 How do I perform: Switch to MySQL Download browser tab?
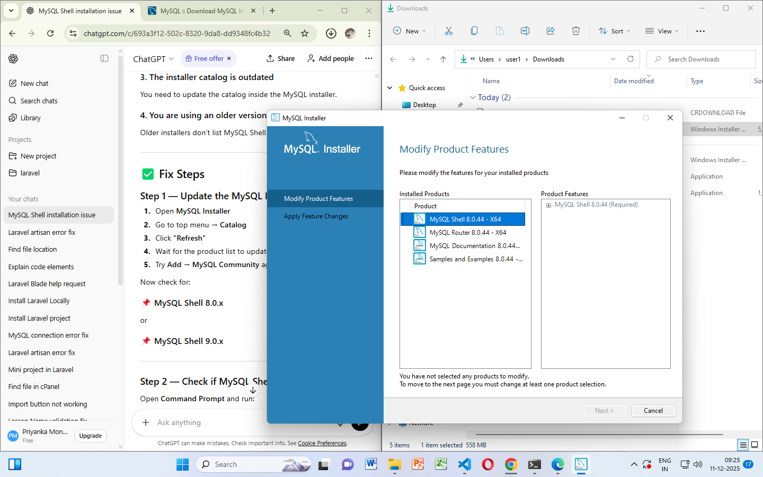(x=201, y=11)
